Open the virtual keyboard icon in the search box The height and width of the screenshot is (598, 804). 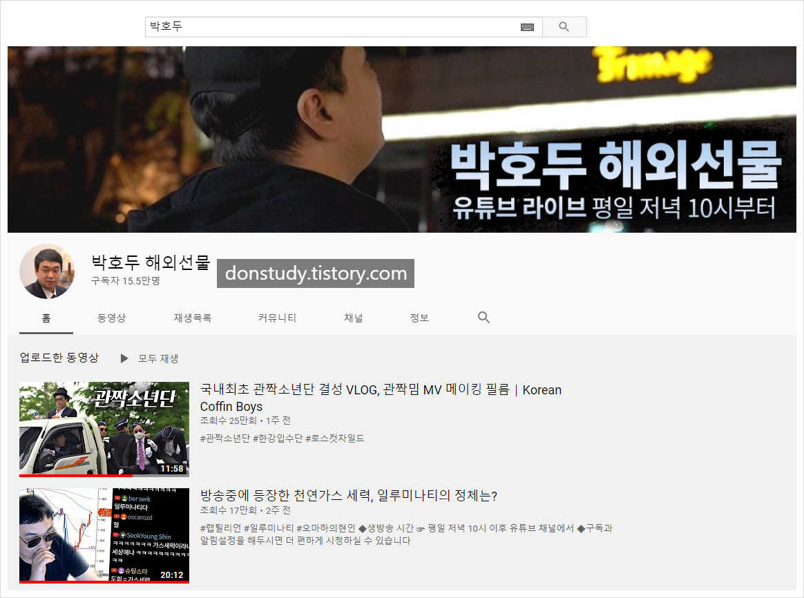pos(527,27)
